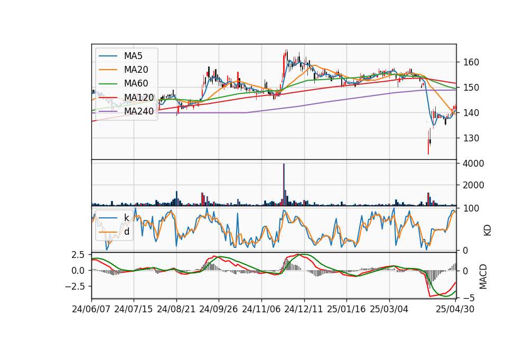Click the orange MA20 legend line sample
The image size is (507, 364).
point(108,70)
